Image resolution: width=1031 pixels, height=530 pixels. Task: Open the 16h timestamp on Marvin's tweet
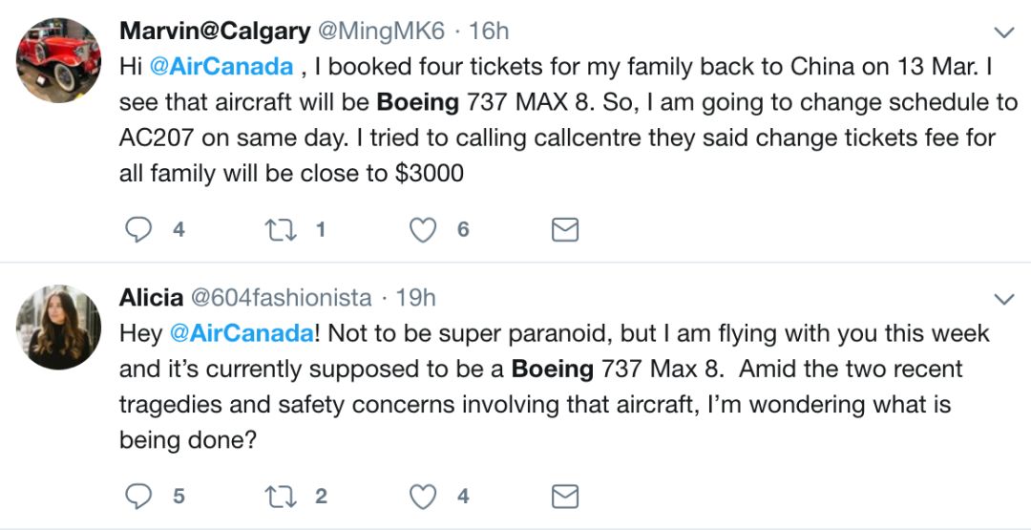click(489, 31)
